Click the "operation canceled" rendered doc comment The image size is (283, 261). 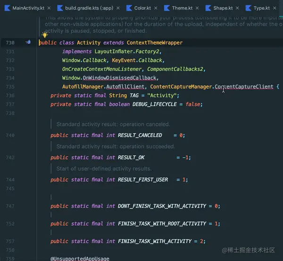tap(113, 124)
